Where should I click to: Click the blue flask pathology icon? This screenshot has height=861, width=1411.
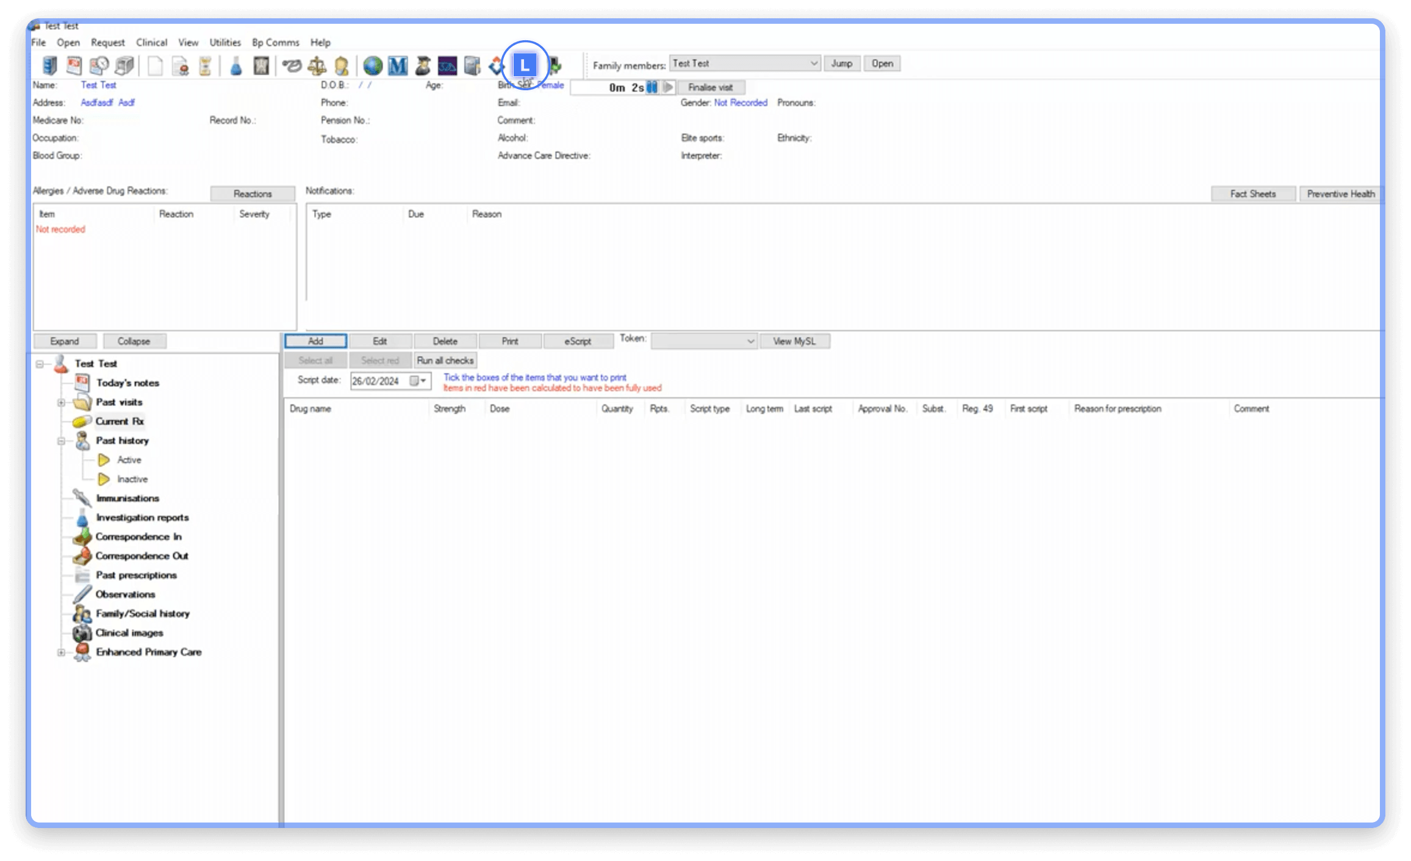point(236,65)
